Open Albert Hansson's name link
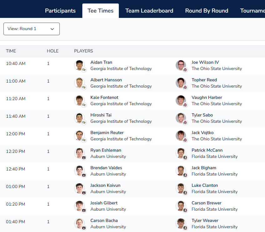The height and width of the screenshot is (232, 265). (x=106, y=80)
